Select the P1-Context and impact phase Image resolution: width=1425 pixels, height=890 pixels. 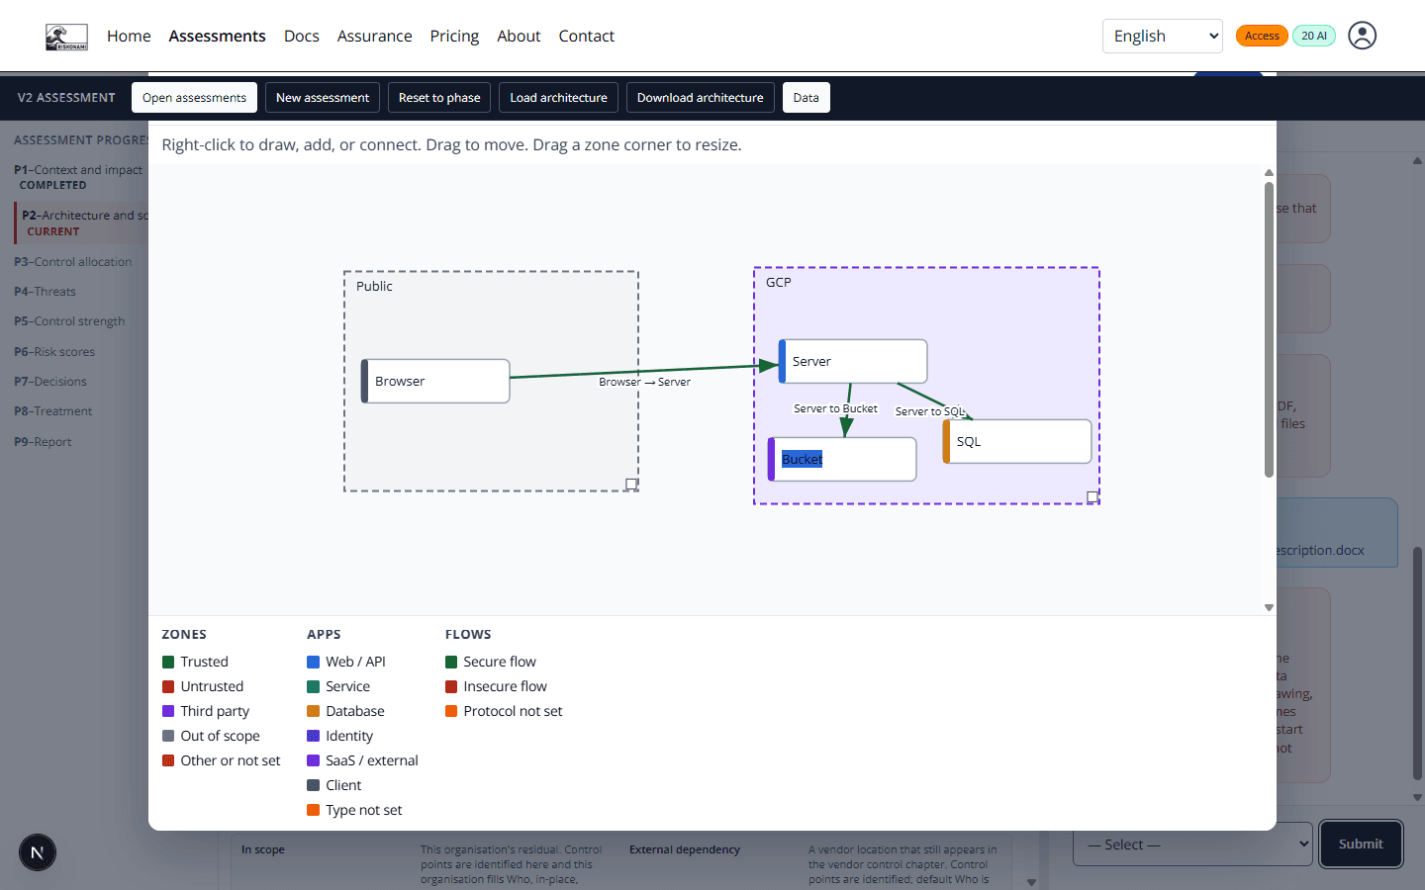[x=78, y=177]
